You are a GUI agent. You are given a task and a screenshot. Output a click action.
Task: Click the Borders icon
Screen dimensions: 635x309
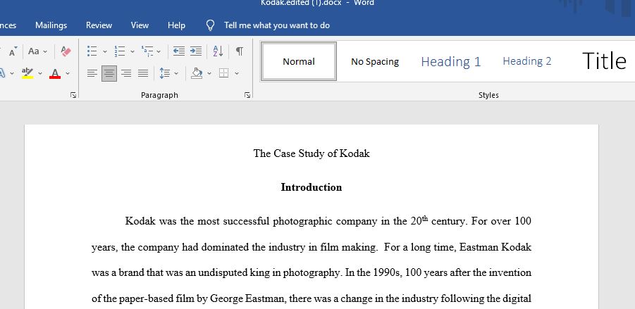click(223, 73)
